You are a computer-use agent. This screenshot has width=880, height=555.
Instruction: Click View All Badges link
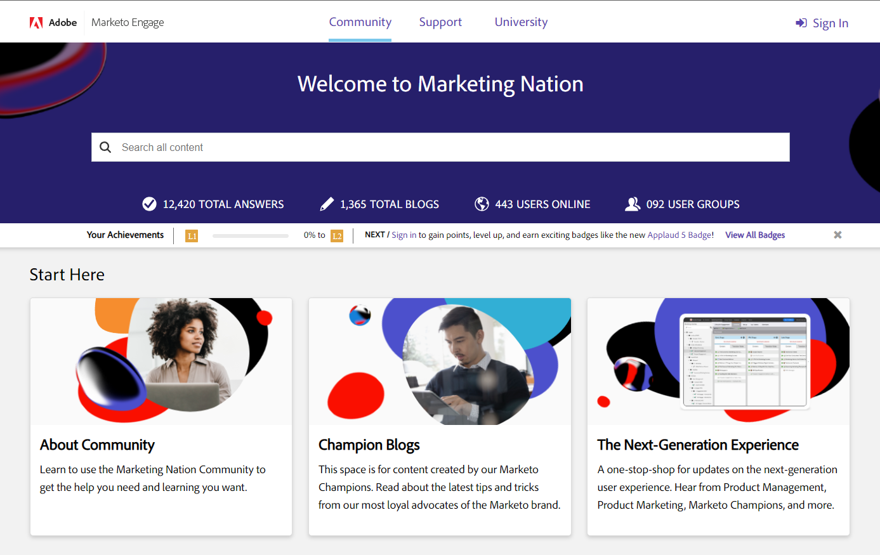(x=755, y=235)
